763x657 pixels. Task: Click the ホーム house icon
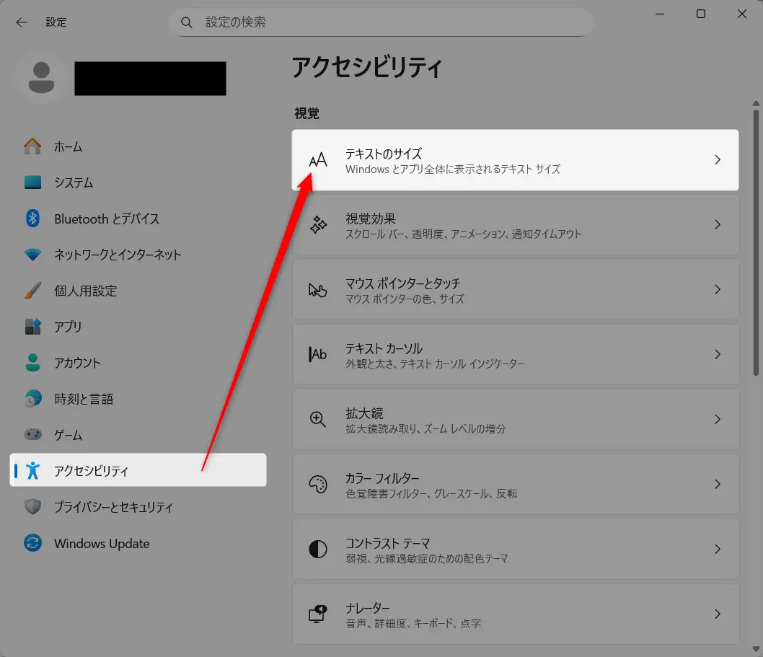click(32, 146)
